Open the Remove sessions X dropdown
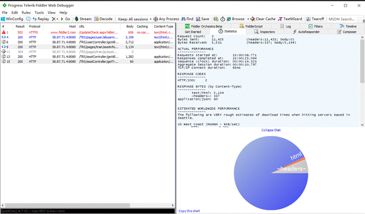Viewport: 365px width, 214px height. (x=55, y=19)
